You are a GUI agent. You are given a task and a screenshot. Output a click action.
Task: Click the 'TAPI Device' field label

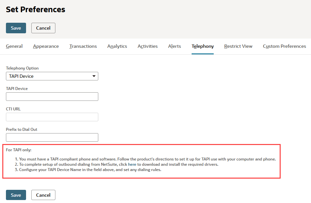tap(17, 89)
